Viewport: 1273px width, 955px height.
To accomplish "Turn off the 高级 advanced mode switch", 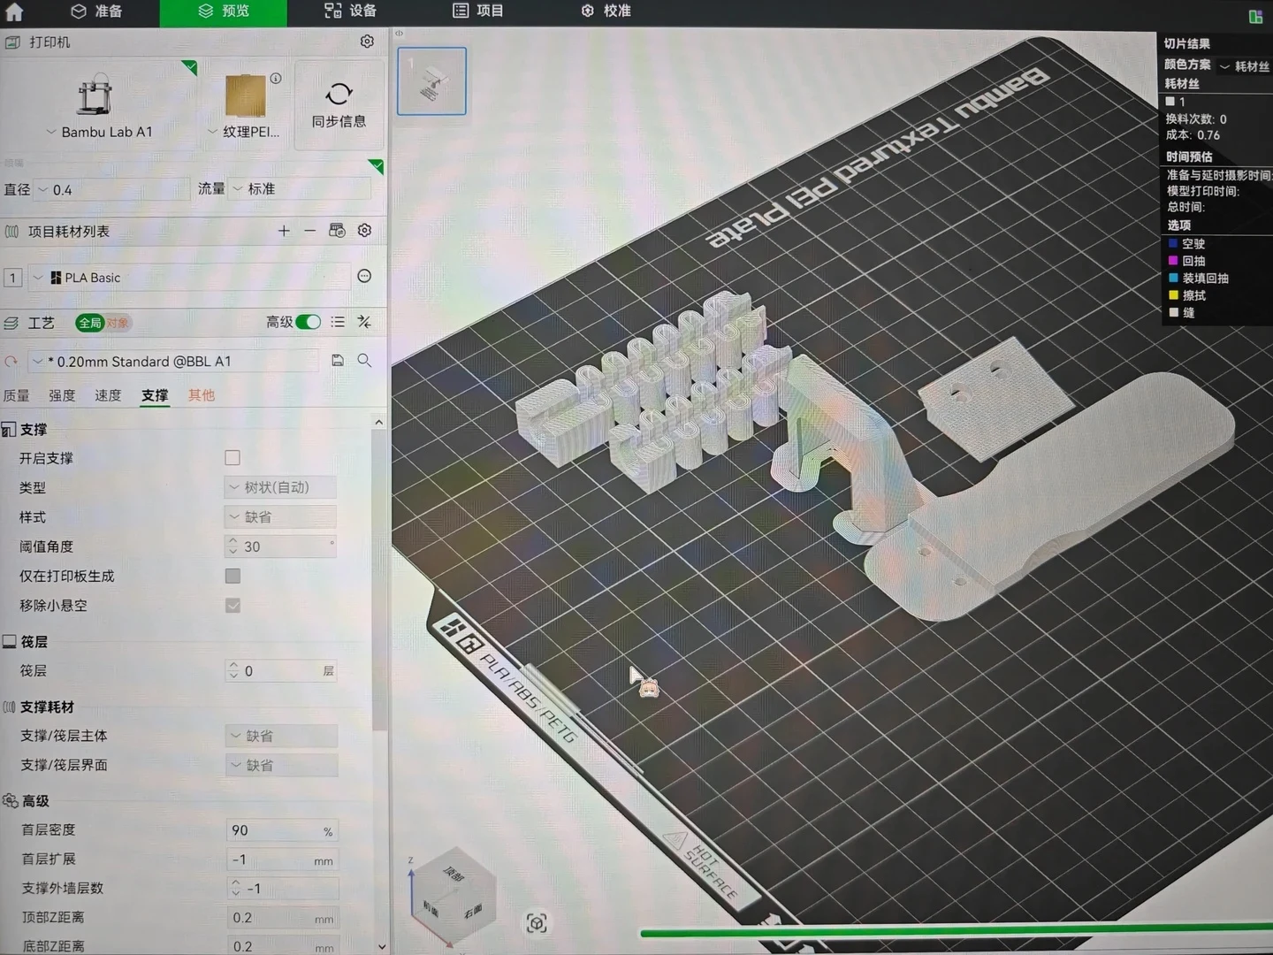I will pyautogui.click(x=308, y=322).
